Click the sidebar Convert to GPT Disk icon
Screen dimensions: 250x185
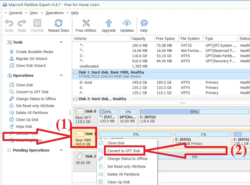click(x=12, y=92)
